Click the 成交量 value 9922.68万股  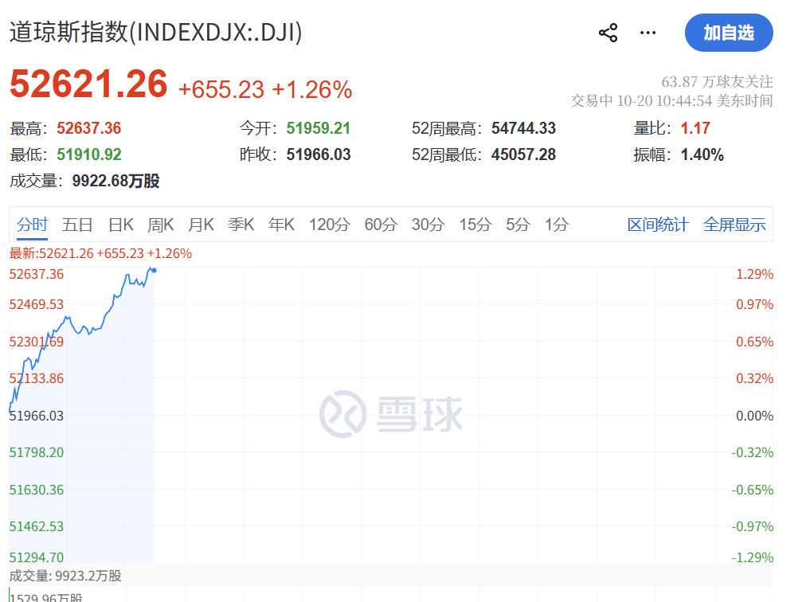pos(116,182)
